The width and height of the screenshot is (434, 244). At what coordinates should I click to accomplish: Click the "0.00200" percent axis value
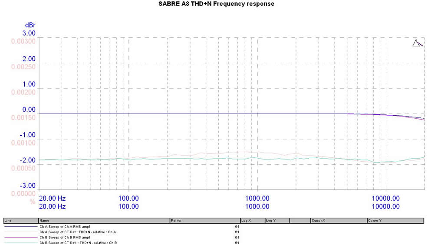click(x=23, y=92)
